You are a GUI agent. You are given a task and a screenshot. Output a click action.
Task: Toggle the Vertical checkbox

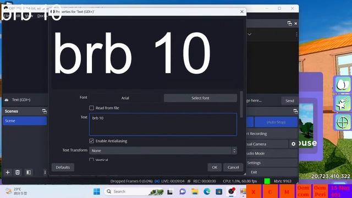click(x=92, y=160)
